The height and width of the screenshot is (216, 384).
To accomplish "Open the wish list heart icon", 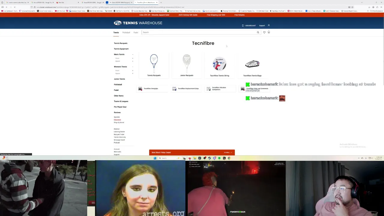I will [264, 32].
